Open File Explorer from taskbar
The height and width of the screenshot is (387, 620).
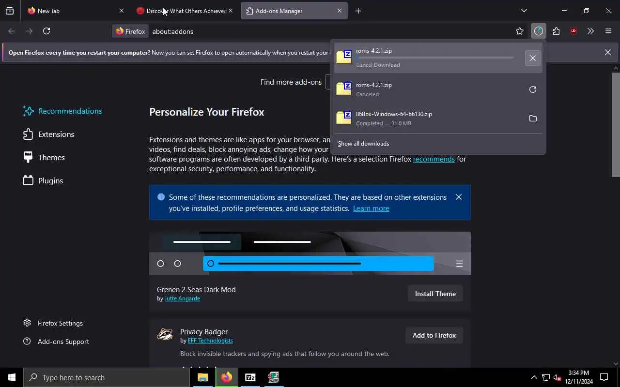[x=203, y=377]
